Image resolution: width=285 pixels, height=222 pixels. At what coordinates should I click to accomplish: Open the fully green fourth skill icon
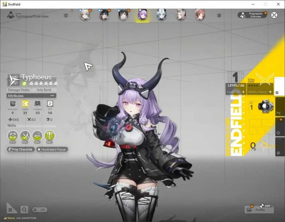[49, 135]
